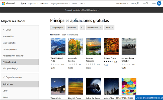Expand the Otro dropdown menu

click(82, 4)
